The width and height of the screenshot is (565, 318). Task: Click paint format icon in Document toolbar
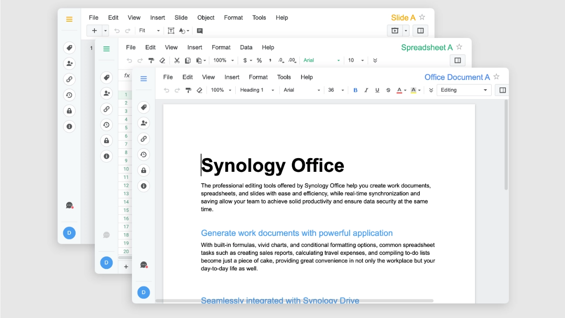click(x=188, y=90)
